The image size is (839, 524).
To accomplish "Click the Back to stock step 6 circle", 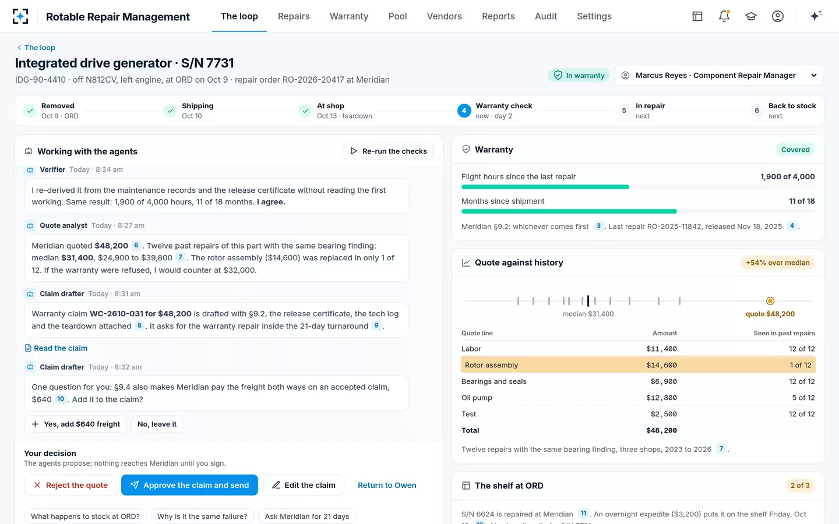I will click(757, 111).
